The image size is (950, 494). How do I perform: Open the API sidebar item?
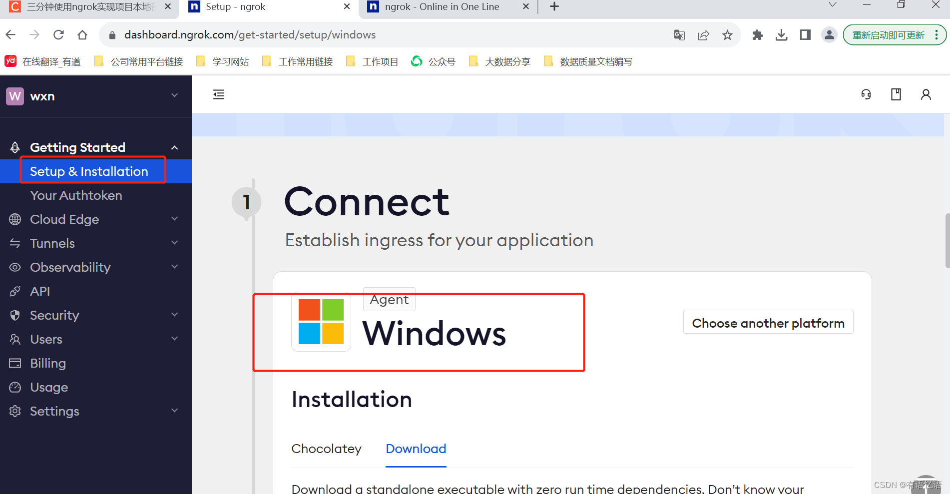40,291
